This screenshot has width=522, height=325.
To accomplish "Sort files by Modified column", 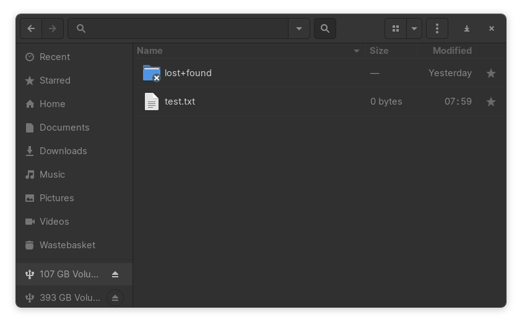I will pyautogui.click(x=452, y=51).
